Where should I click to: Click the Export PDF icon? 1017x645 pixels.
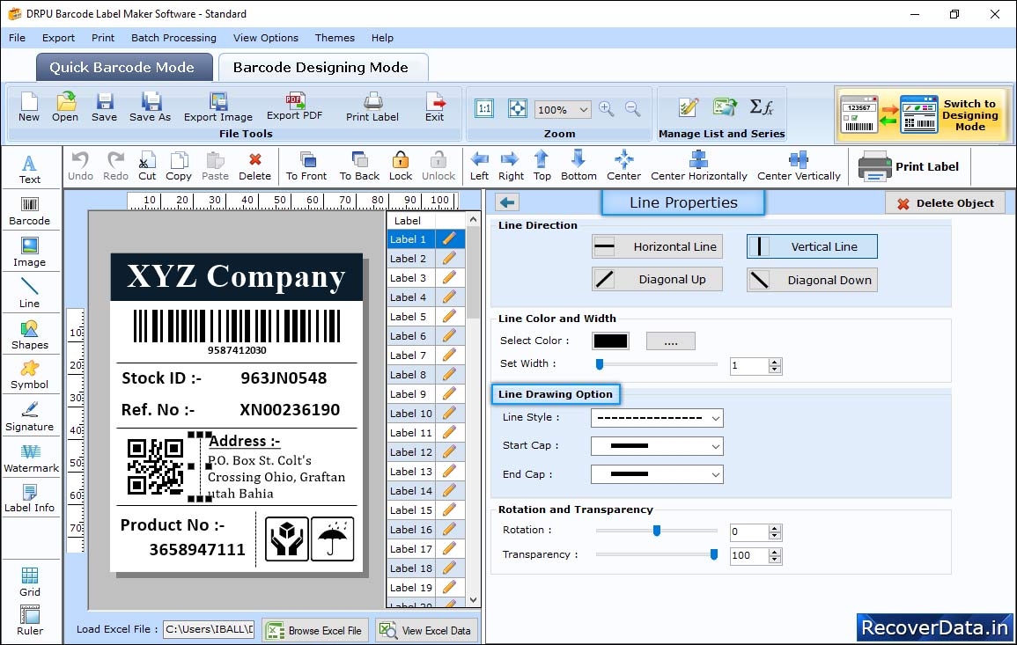[x=294, y=106]
